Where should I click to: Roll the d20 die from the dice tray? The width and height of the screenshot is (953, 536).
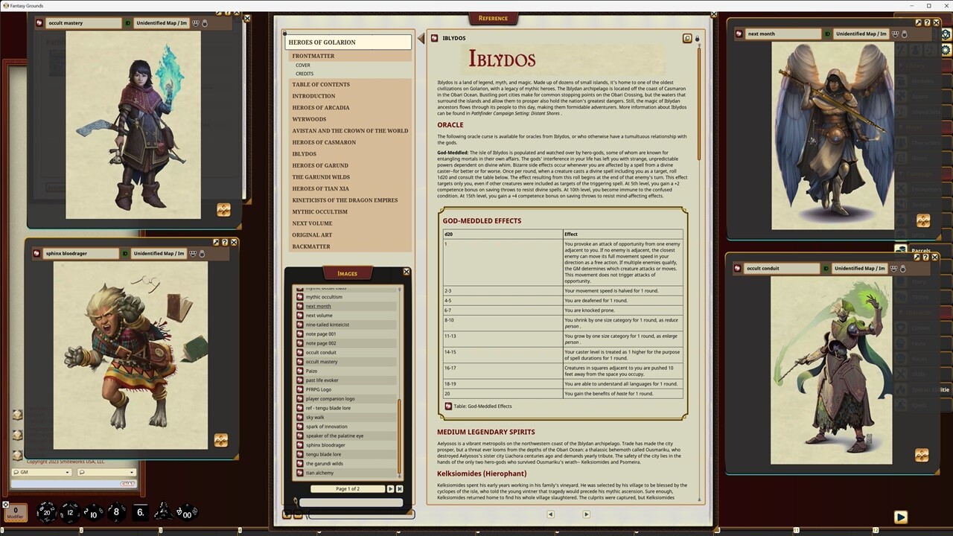click(x=46, y=511)
